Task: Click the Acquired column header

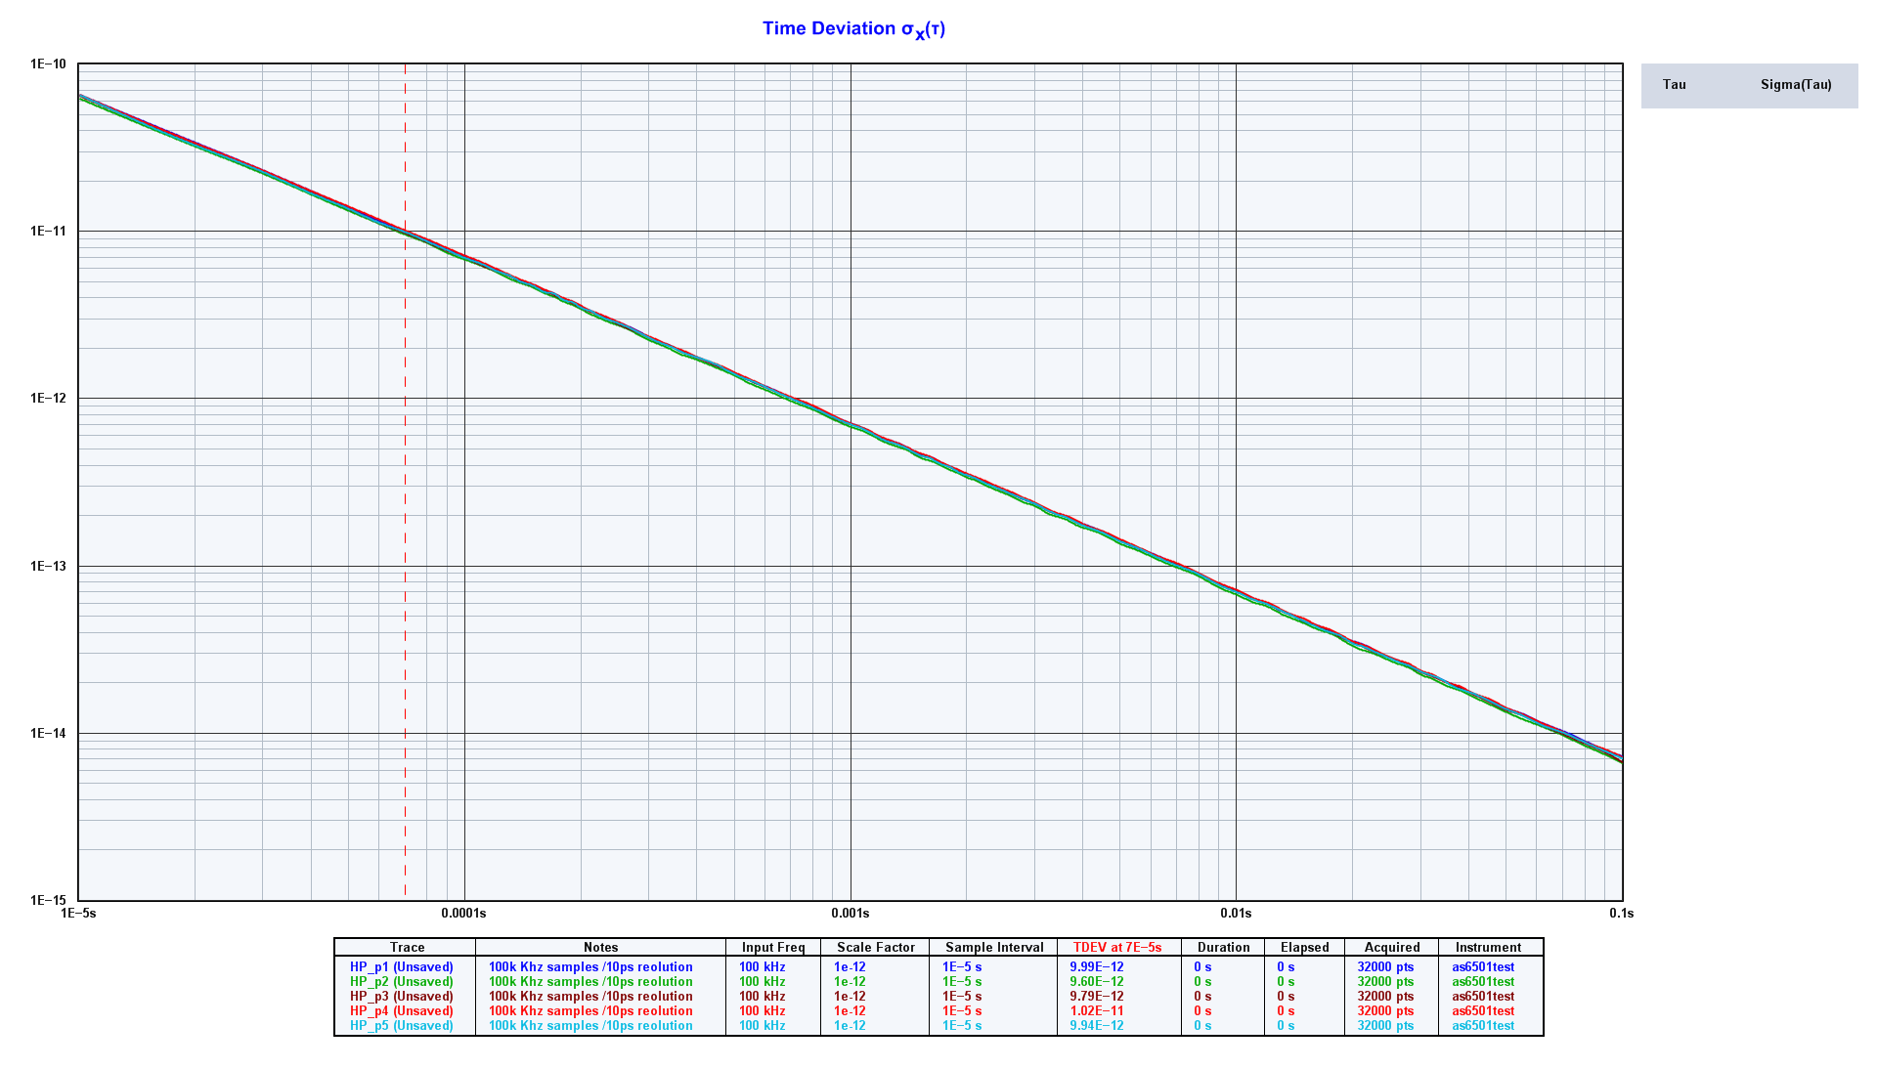Action: coord(1391,947)
